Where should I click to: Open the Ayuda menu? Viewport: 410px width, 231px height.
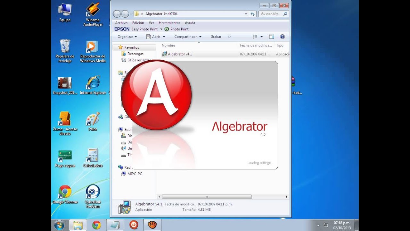click(x=190, y=23)
